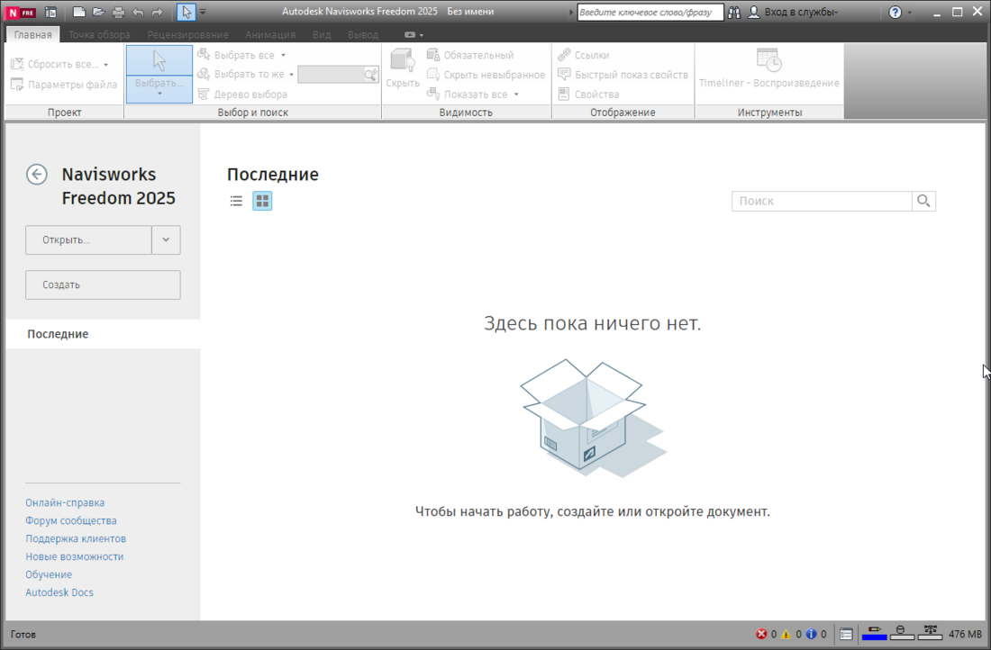Click the Timeliner - Воспроизведение icon

768,61
